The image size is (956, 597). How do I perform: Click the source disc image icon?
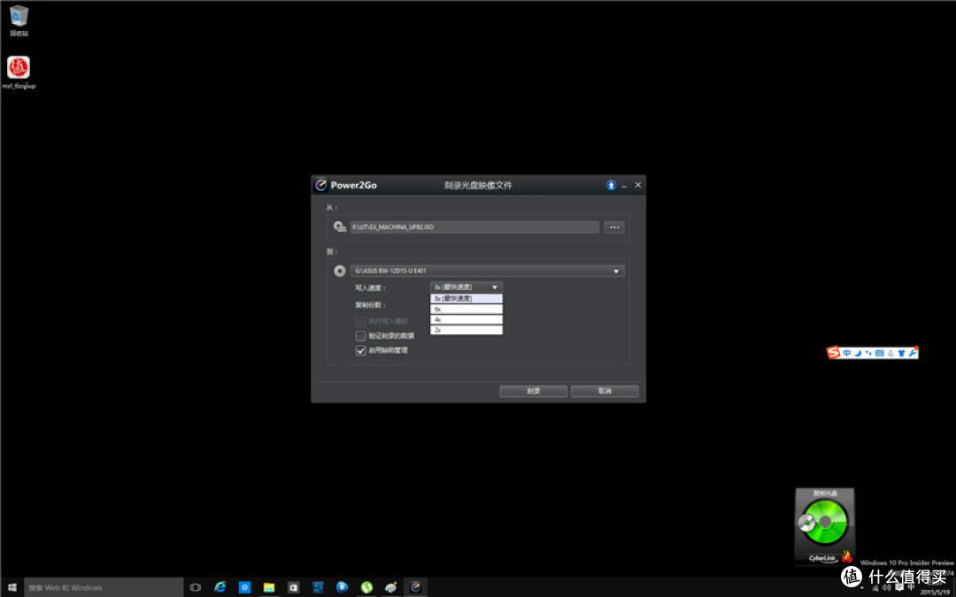(x=340, y=227)
